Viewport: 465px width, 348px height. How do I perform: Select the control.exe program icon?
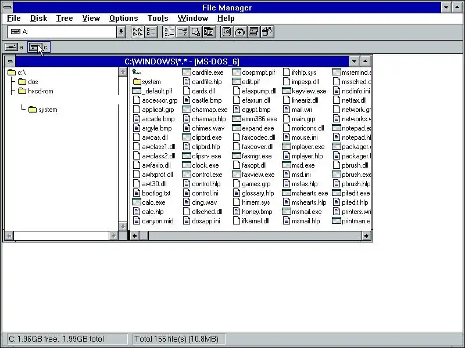(186, 175)
